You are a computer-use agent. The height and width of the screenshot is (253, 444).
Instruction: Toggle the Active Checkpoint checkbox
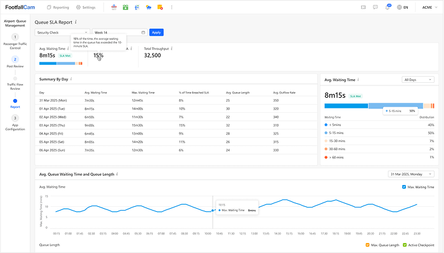405,245
